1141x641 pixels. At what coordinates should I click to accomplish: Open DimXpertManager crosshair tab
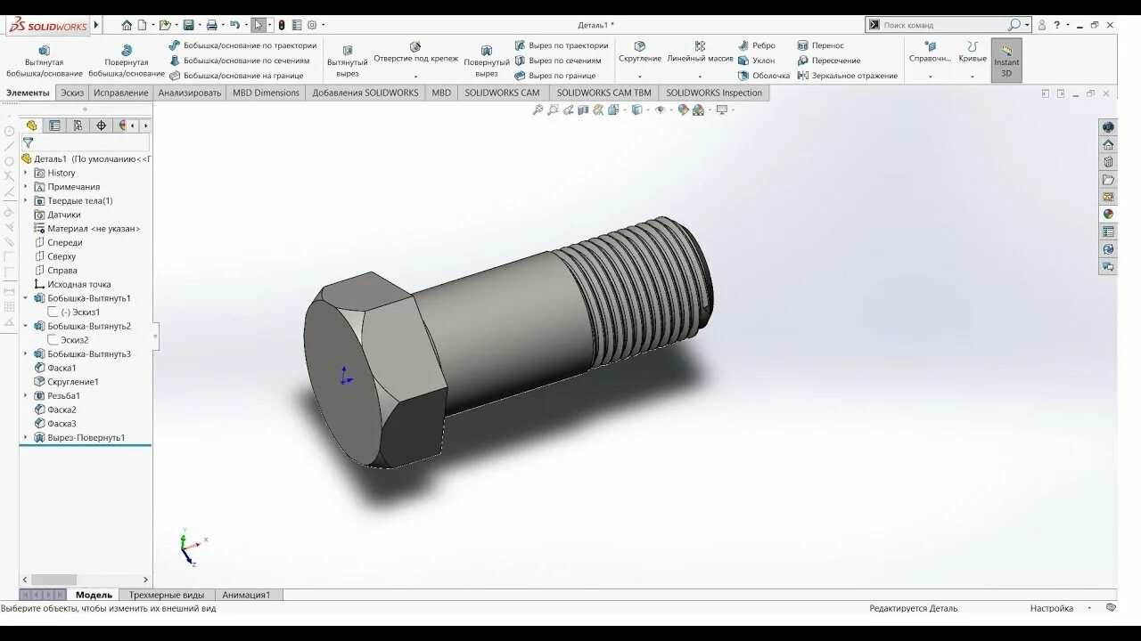tap(102, 126)
